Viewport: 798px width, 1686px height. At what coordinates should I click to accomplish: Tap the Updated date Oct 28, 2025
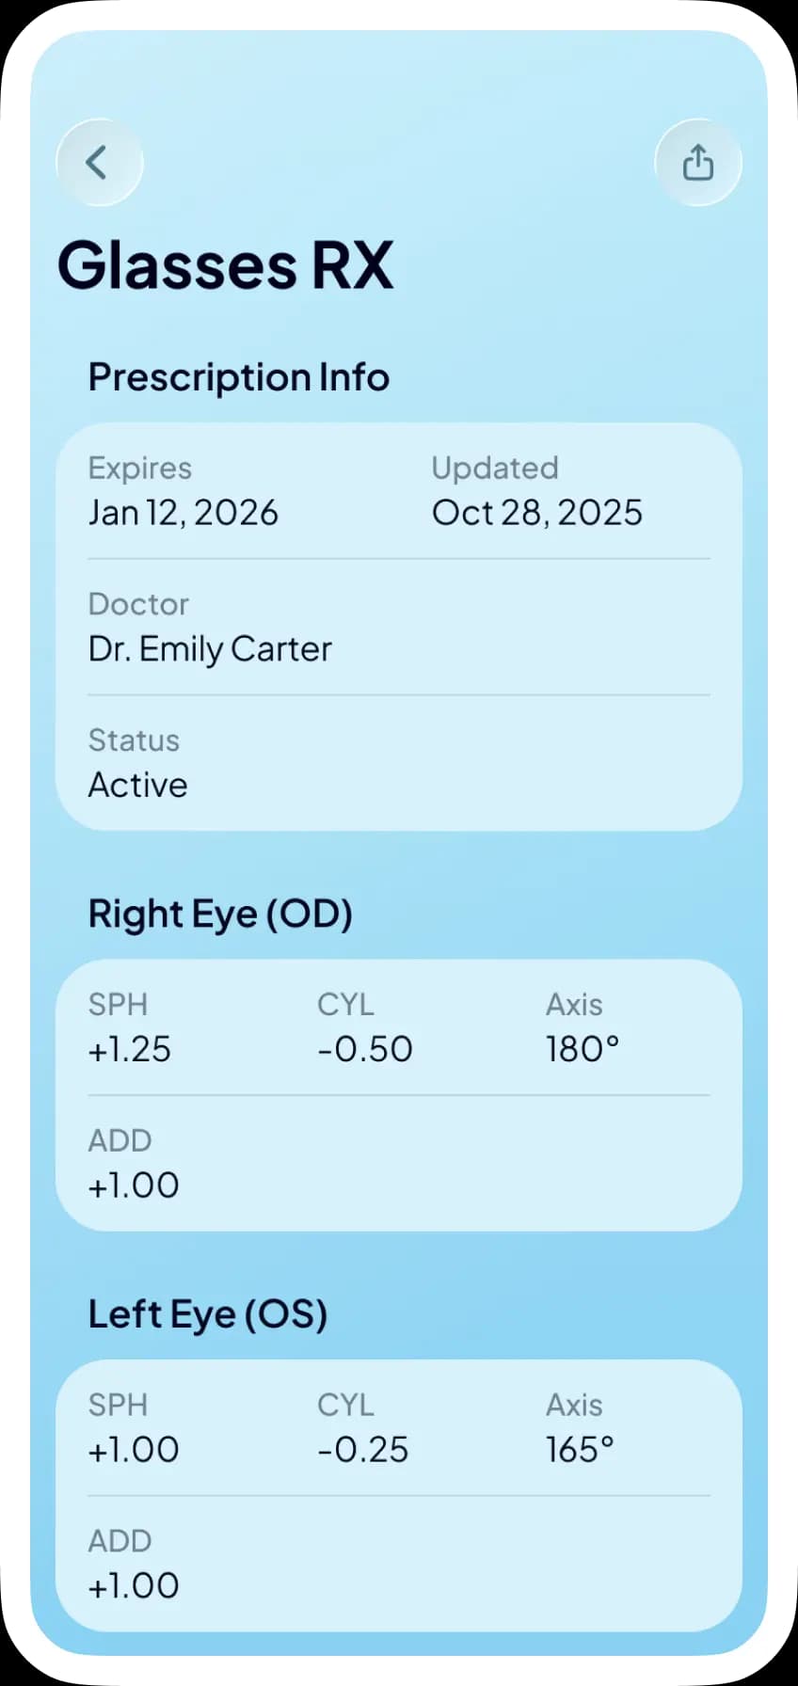pos(536,513)
